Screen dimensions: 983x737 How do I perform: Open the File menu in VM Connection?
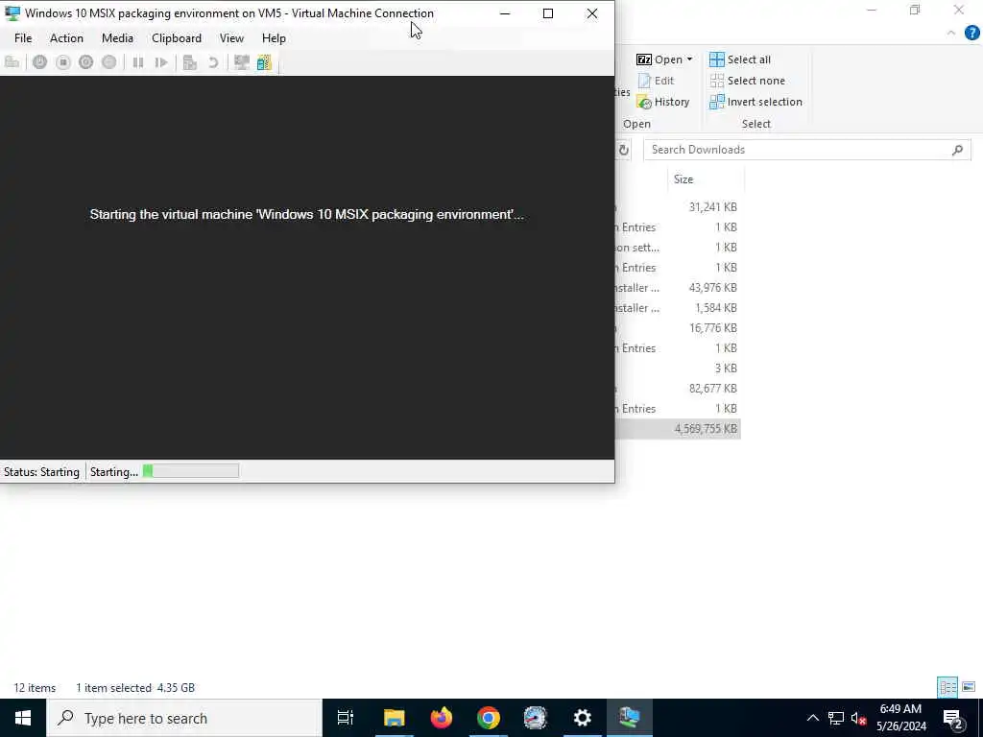tap(23, 38)
